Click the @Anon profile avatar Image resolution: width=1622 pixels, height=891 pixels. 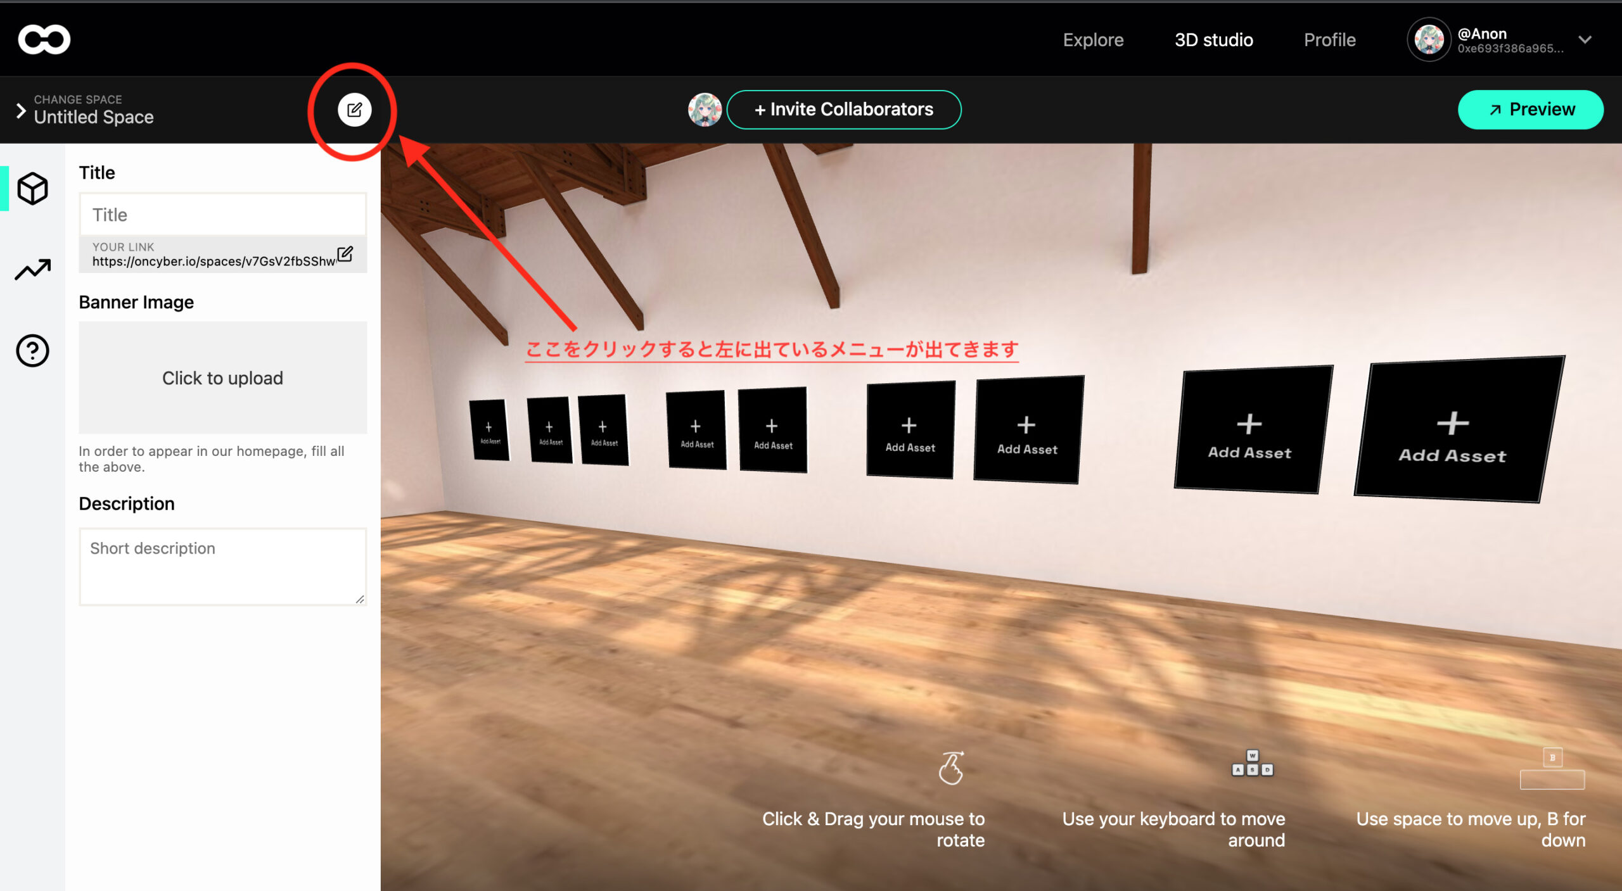pyautogui.click(x=1429, y=39)
